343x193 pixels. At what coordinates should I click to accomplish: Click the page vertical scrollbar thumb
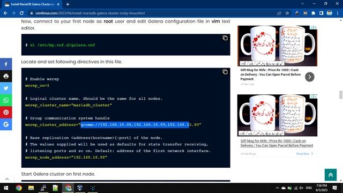tap(341, 95)
